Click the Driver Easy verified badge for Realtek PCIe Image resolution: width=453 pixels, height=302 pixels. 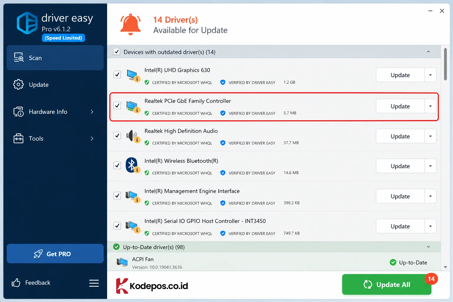pyautogui.click(x=223, y=113)
